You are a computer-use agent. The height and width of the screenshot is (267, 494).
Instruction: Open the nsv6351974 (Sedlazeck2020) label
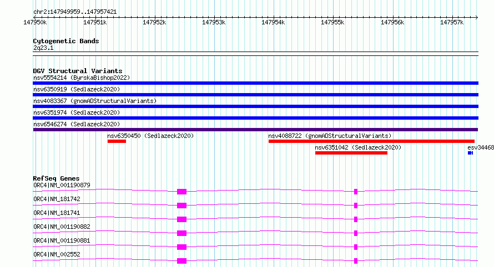pyautogui.click(x=77, y=112)
